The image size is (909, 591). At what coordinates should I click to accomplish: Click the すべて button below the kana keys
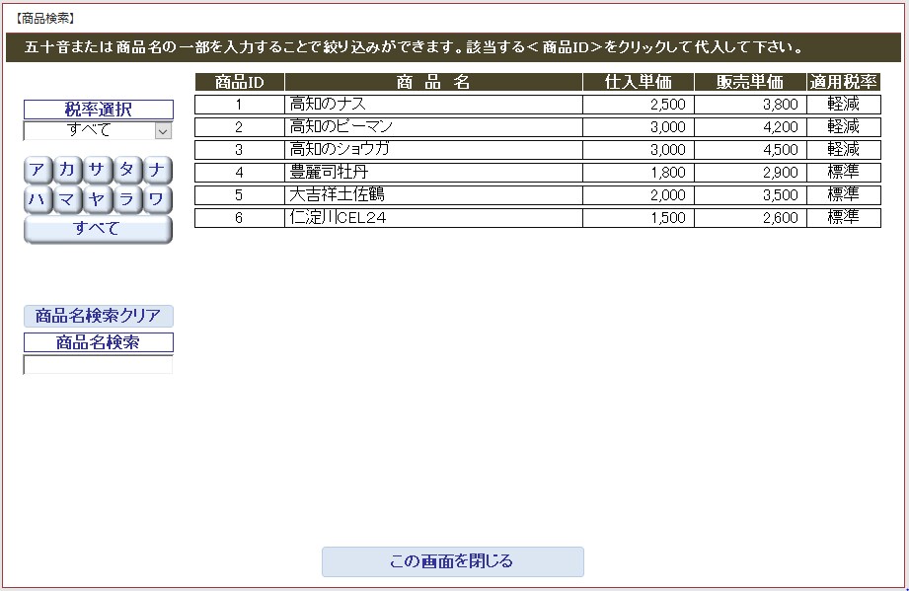98,230
